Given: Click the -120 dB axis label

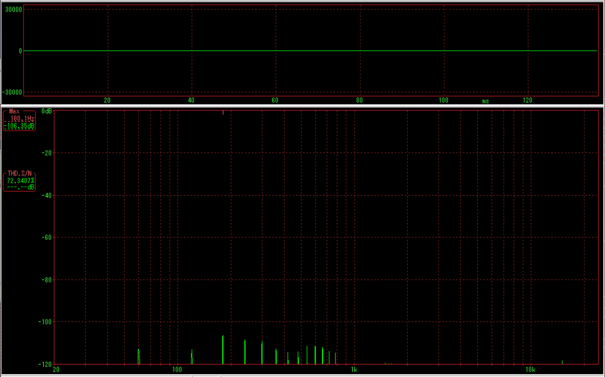Looking at the screenshot, I should 45,364.
